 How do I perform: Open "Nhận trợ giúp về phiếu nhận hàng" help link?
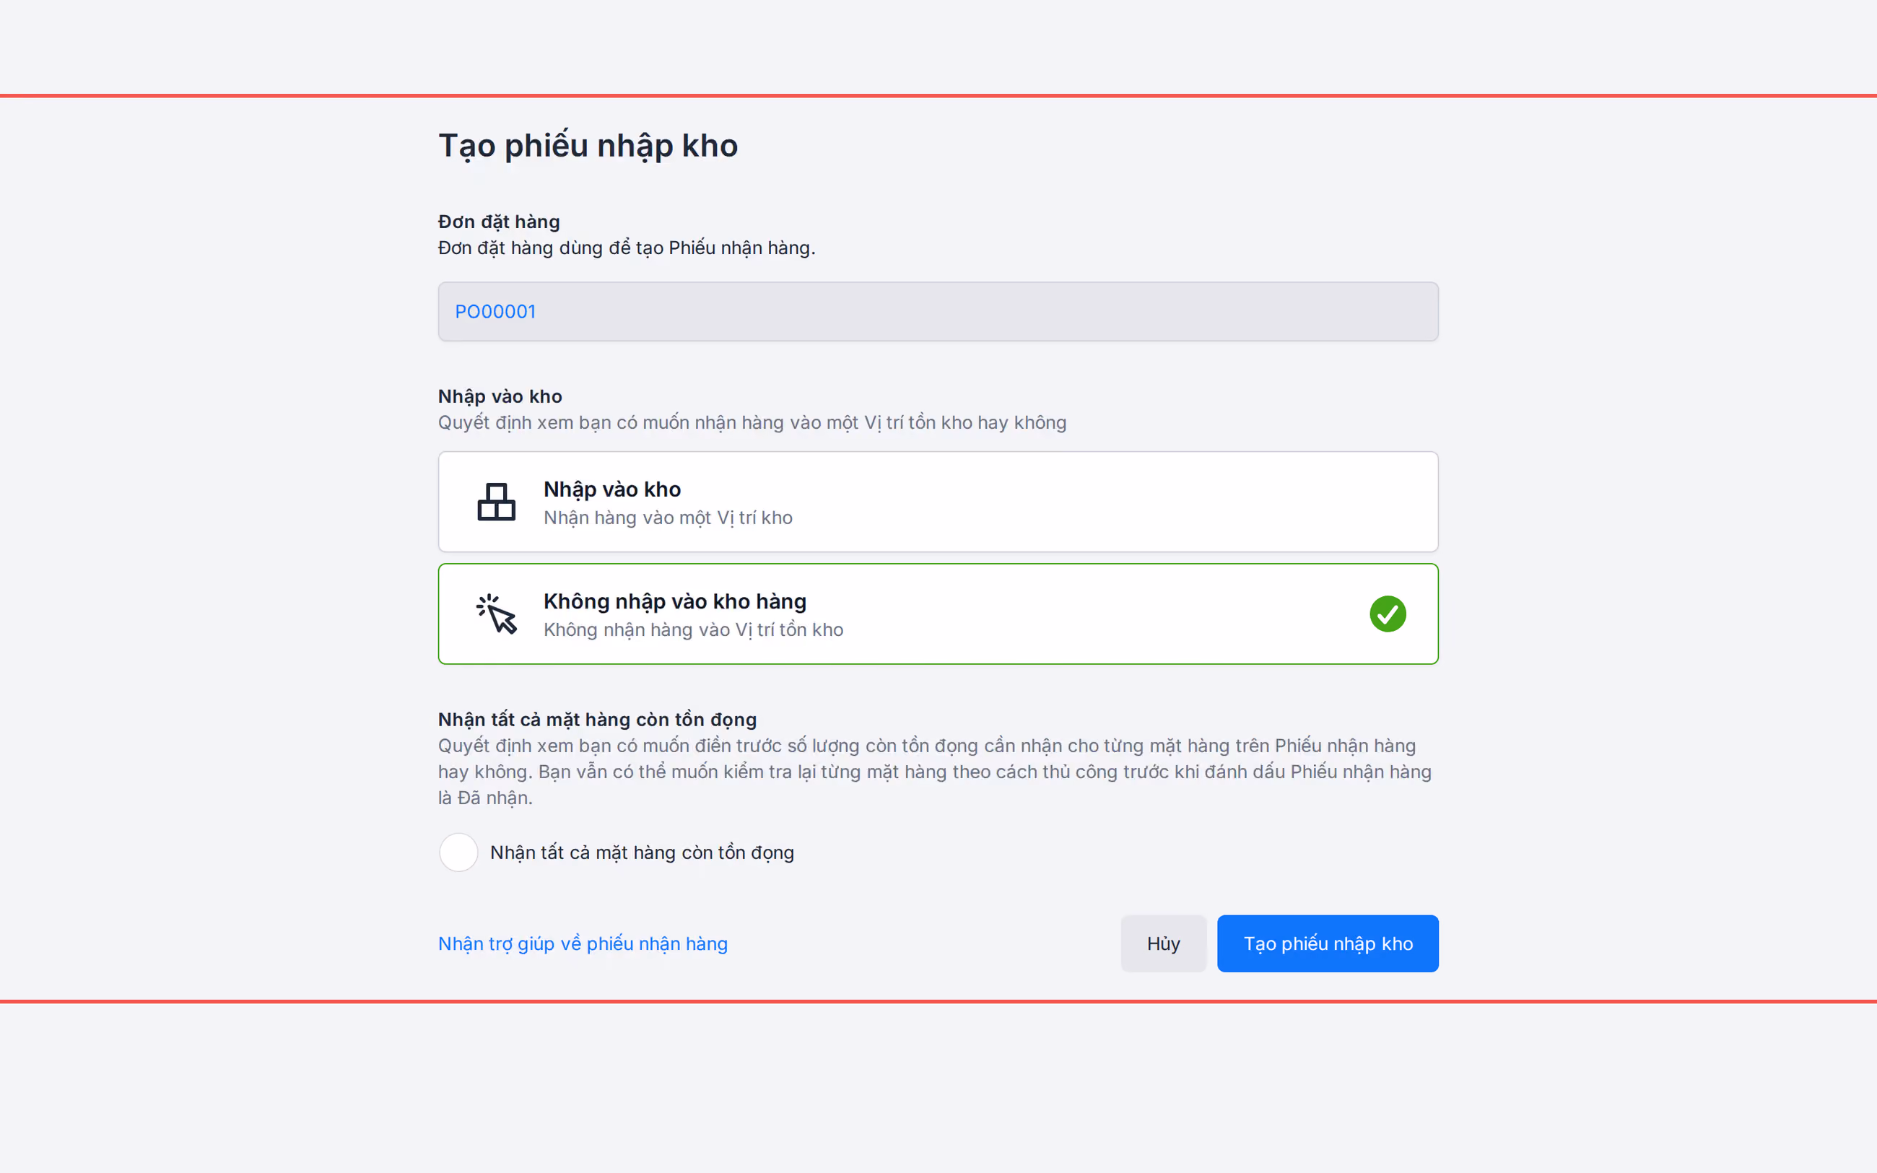(x=583, y=943)
